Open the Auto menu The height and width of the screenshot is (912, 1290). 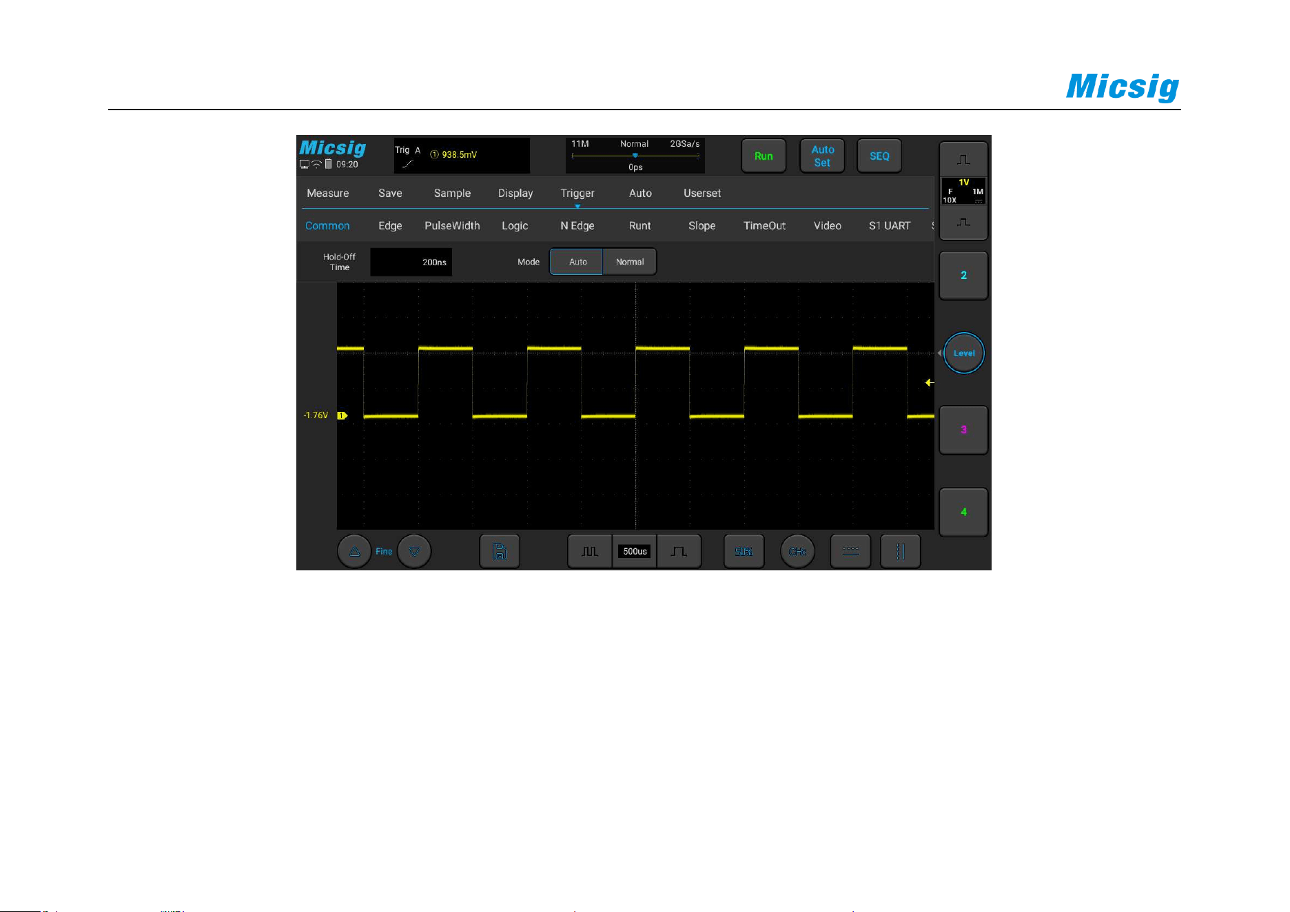coord(640,194)
